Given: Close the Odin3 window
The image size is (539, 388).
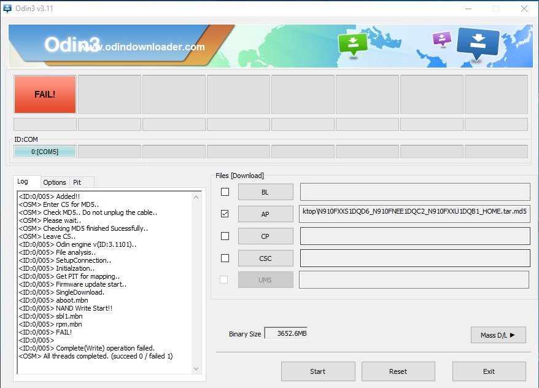Looking at the screenshot, I should (x=524, y=9).
